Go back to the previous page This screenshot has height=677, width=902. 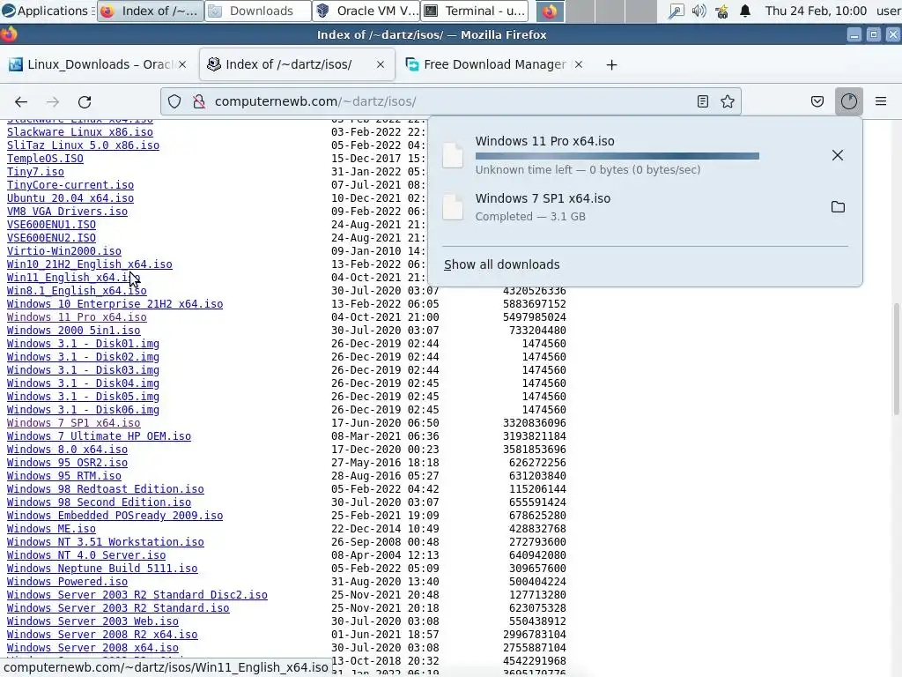[x=21, y=102]
